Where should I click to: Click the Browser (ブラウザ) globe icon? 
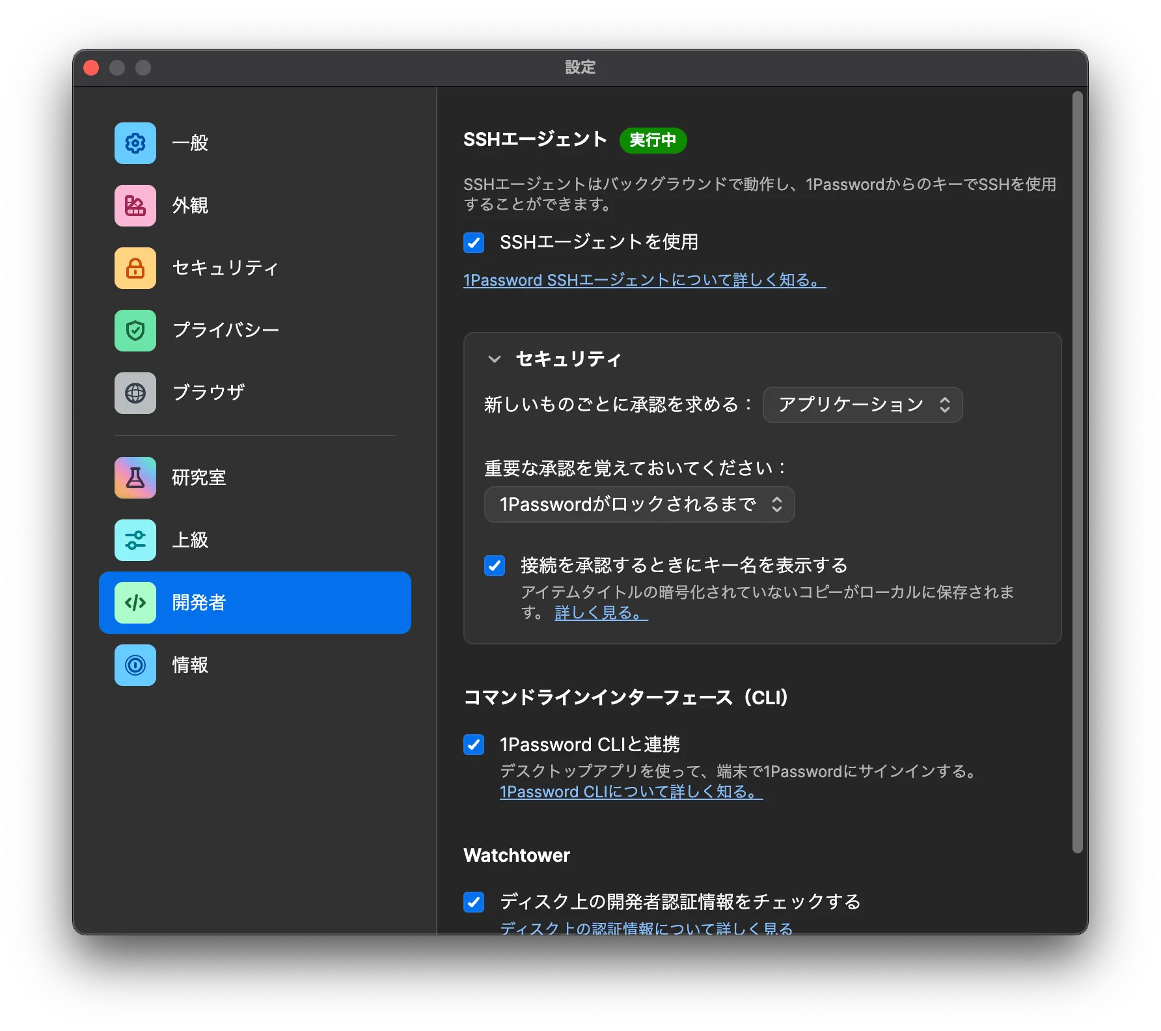[135, 393]
